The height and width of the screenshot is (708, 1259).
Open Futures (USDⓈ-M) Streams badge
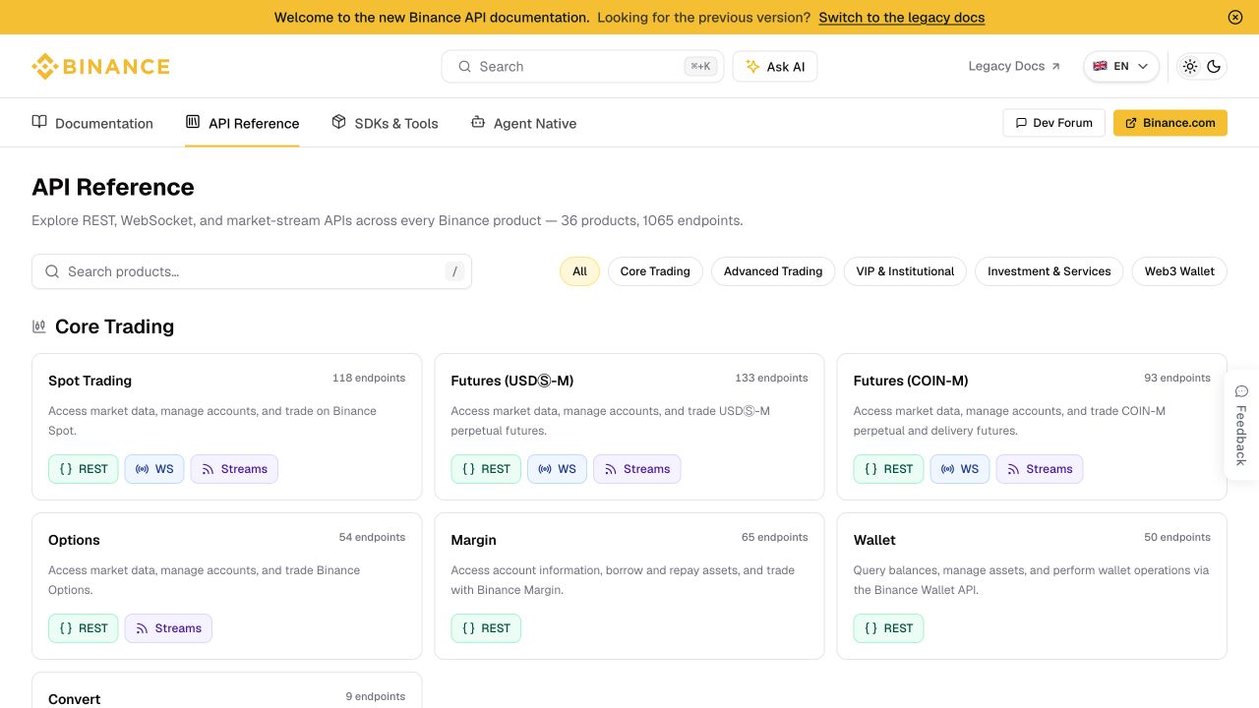point(637,469)
